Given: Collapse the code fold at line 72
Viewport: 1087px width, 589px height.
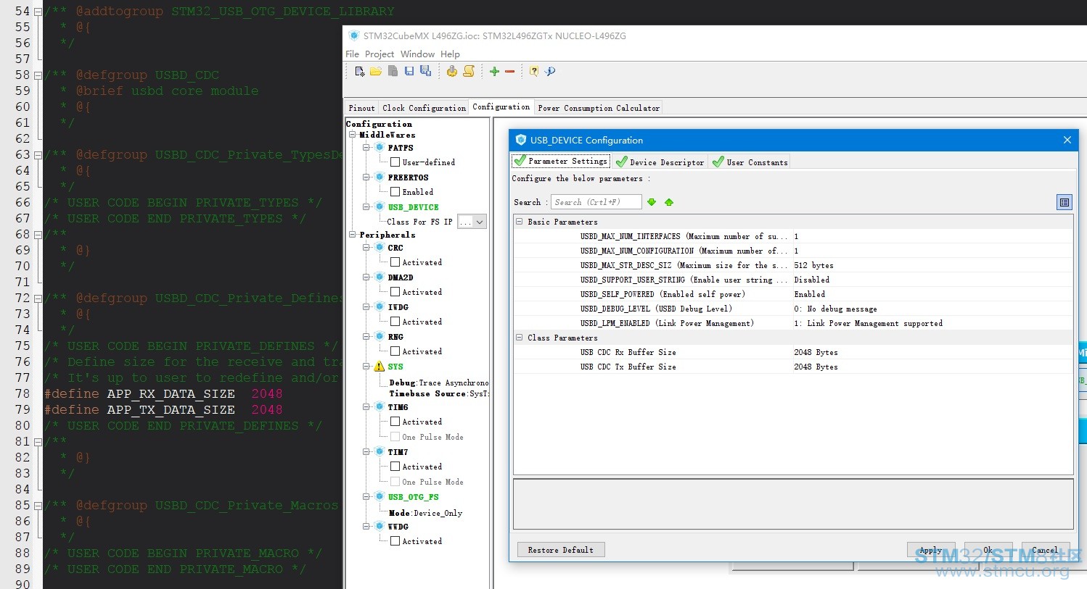Looking at the screenshot, I should tap(38, 298).
